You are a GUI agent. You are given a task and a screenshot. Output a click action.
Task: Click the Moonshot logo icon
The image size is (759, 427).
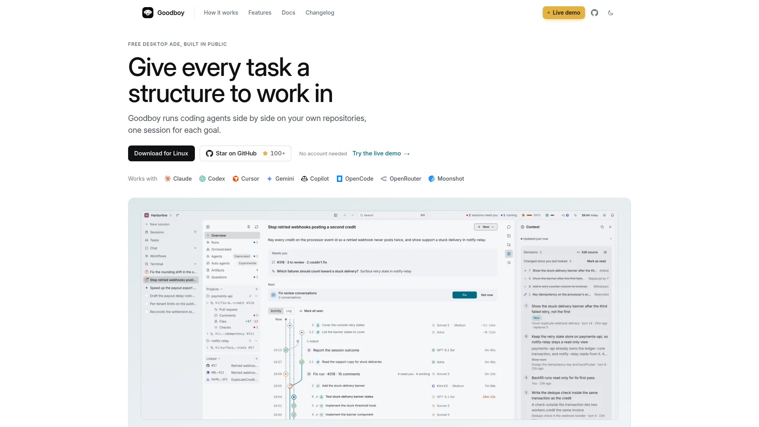432,179
